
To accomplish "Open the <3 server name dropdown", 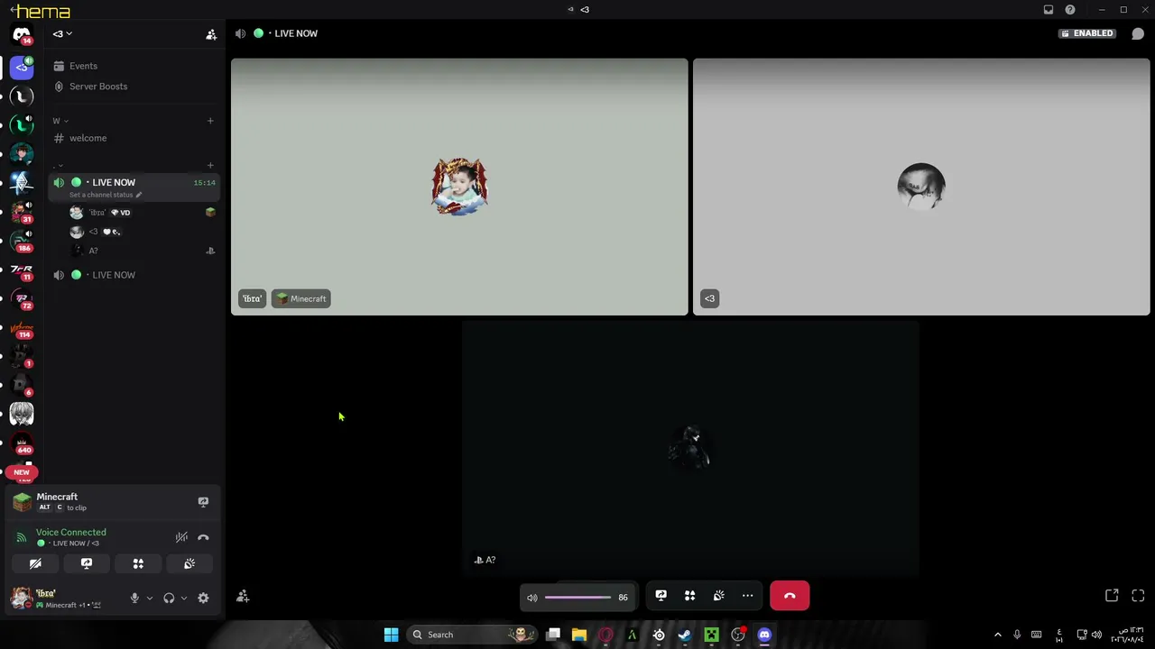I will click(x=62, y=34).
